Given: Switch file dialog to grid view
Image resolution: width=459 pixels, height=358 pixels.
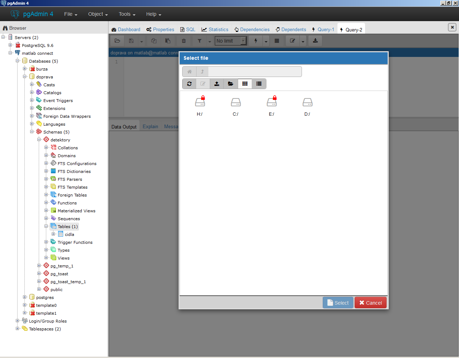Looking at the screenshot, I should [x=245, y=84].
